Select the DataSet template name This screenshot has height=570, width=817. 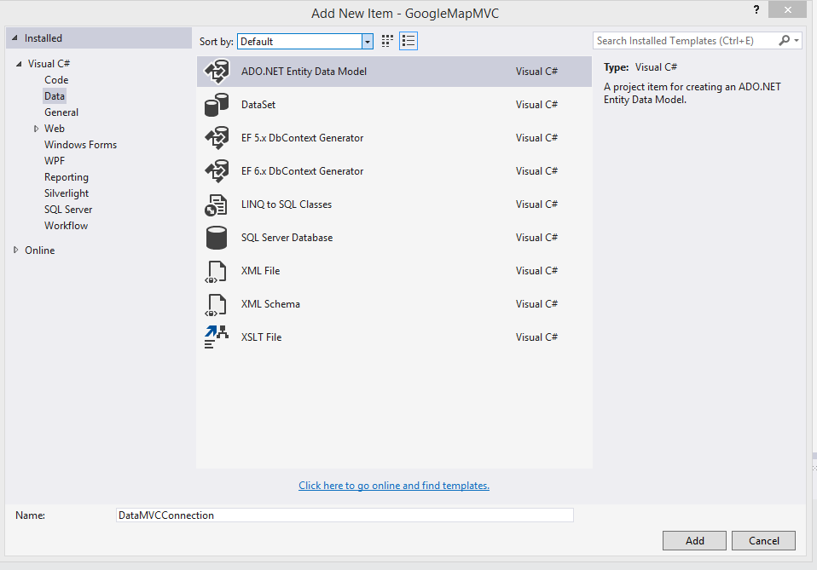[x=258, y=105]
